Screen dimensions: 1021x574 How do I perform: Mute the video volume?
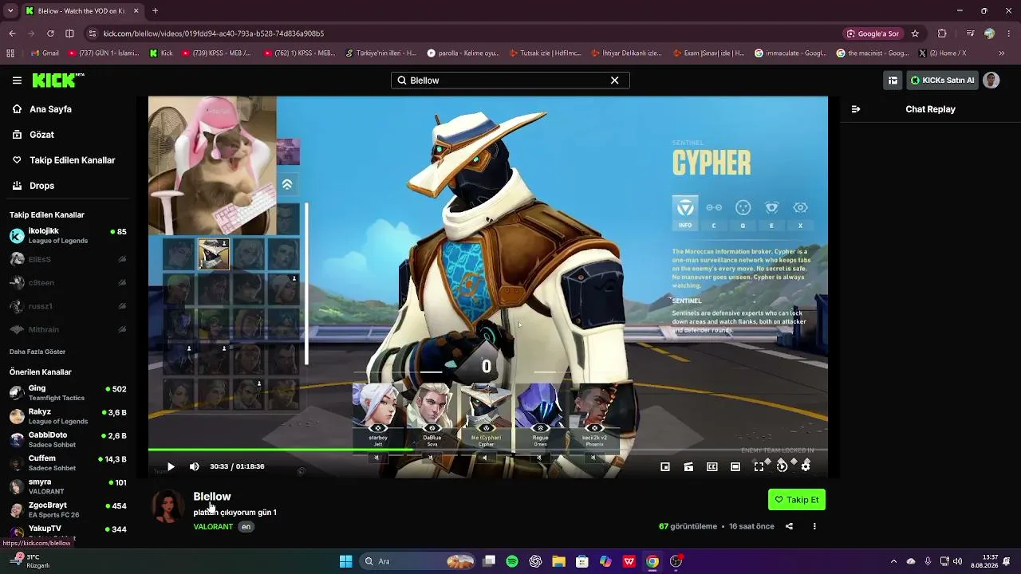coord(195,466)
